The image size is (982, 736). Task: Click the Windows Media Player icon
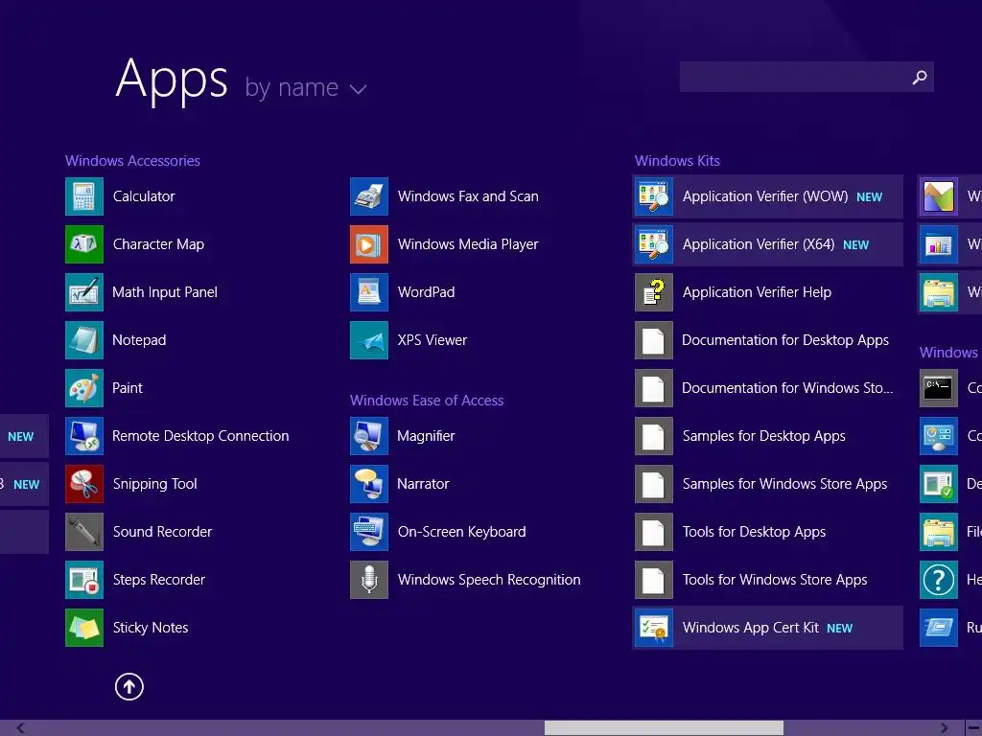[369, 244]
